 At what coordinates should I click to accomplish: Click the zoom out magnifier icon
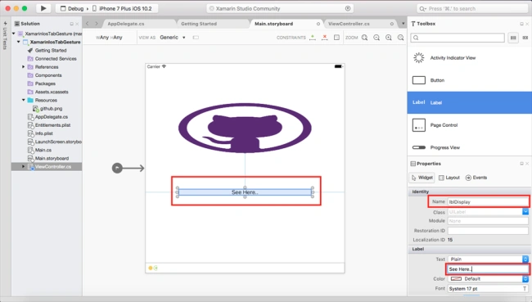point(376,38)
